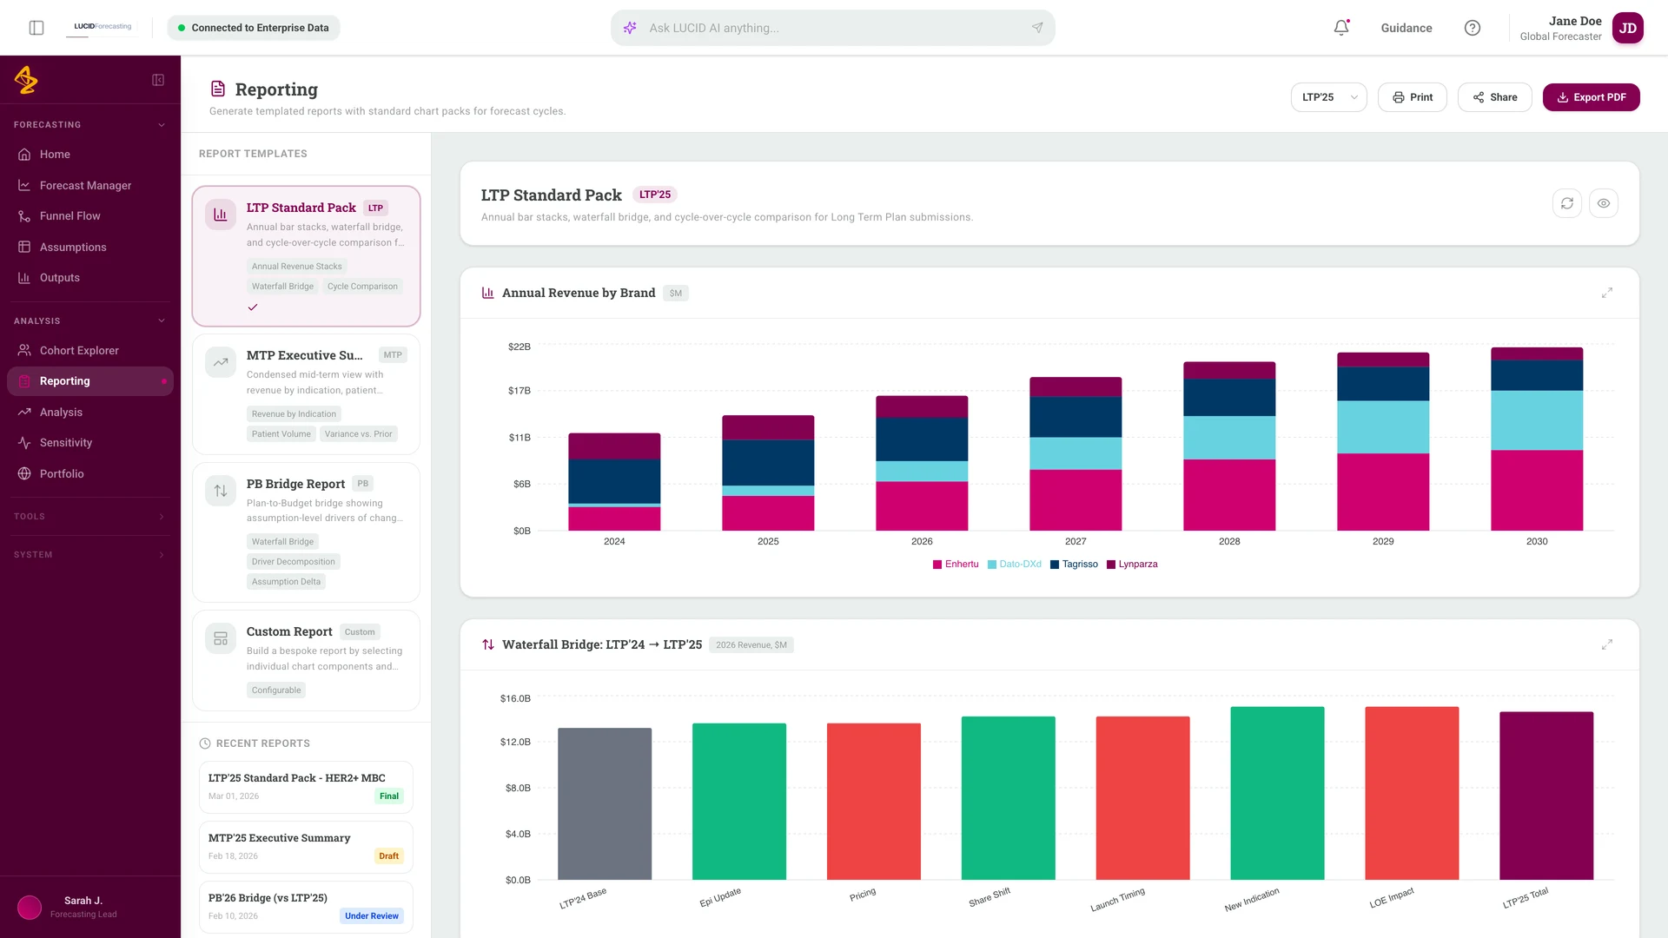The image size is (1668, 938).
Task: Click Export PDF
Action: 1591,97
